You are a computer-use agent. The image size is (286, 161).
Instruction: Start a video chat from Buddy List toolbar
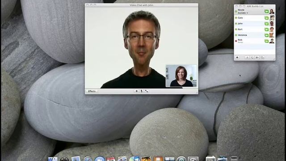click(257, 58)
